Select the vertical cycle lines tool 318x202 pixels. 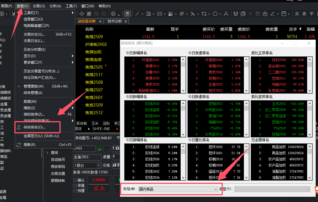pyautogui.click(x=160, y=14)
